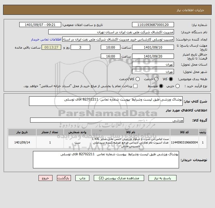Select the خدمت radio button
Viewport: 215px width, 208px height.
[156, 79]
